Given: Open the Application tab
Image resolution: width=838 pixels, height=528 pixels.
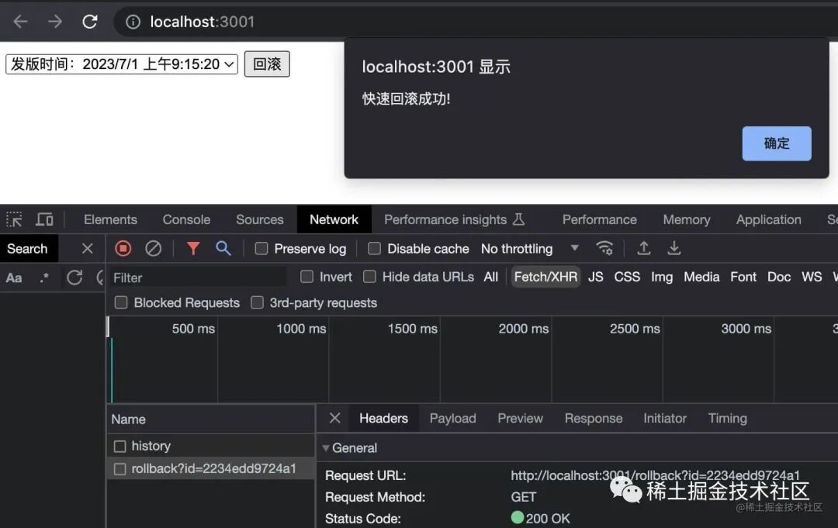Looking at the screenshot, I should tap(768, 219).
